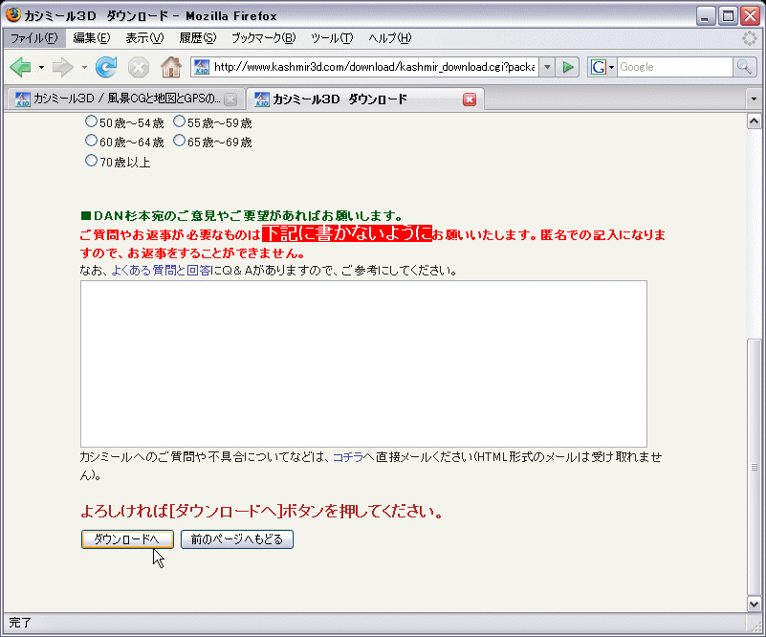Open the 表示(V) menu

(144, 38)
